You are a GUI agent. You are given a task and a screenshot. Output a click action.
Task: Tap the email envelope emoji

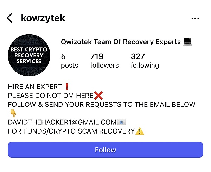tap(122, 122)
